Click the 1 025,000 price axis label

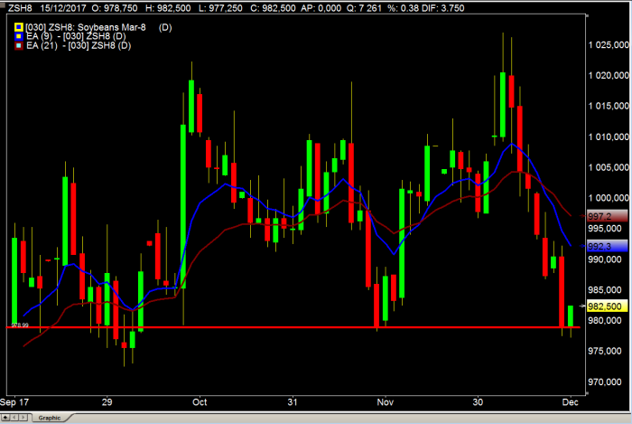tap(606, 45)
